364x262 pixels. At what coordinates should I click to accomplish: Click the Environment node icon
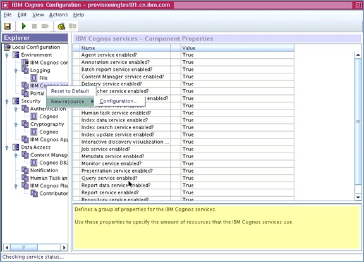coord(16,55)
